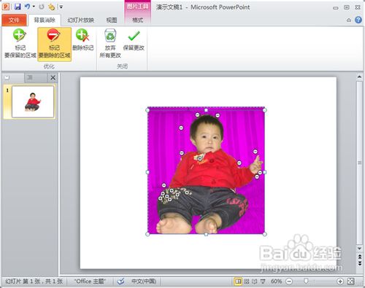Select 标记要删除的区域 red minus tool
Image resolution: width=365 pixels, height=288 pixels.
55,44
